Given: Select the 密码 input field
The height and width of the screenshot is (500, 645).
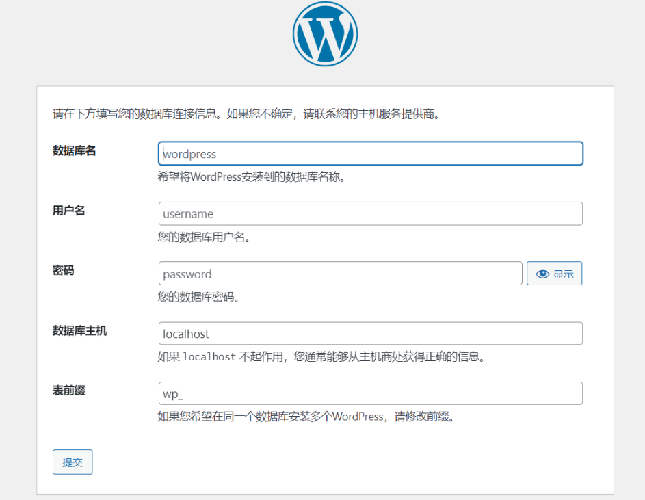Looking at the screenshot, I should coord(340,273).
